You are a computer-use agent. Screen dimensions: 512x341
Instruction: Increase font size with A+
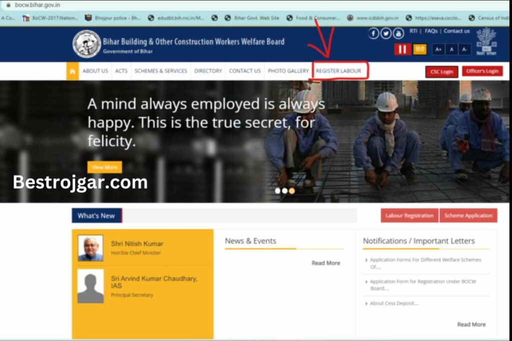[x=438, y=49]
